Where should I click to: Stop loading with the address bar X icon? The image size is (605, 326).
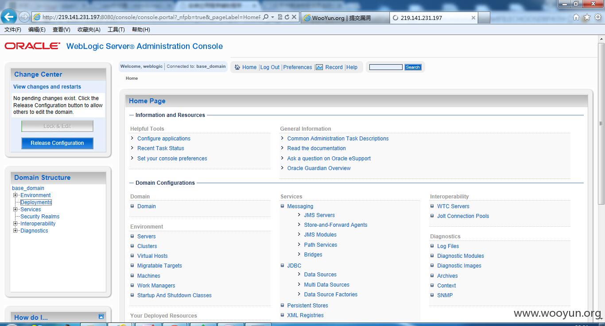294,17
